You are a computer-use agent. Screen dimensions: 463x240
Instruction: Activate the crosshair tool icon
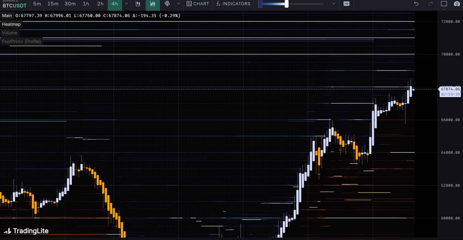pyautogui.click(x=167, y=4)
